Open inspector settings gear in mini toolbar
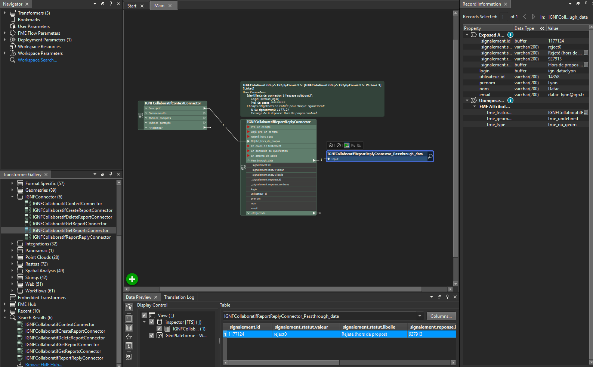The image size is (593, 367). tap(331, 145)
